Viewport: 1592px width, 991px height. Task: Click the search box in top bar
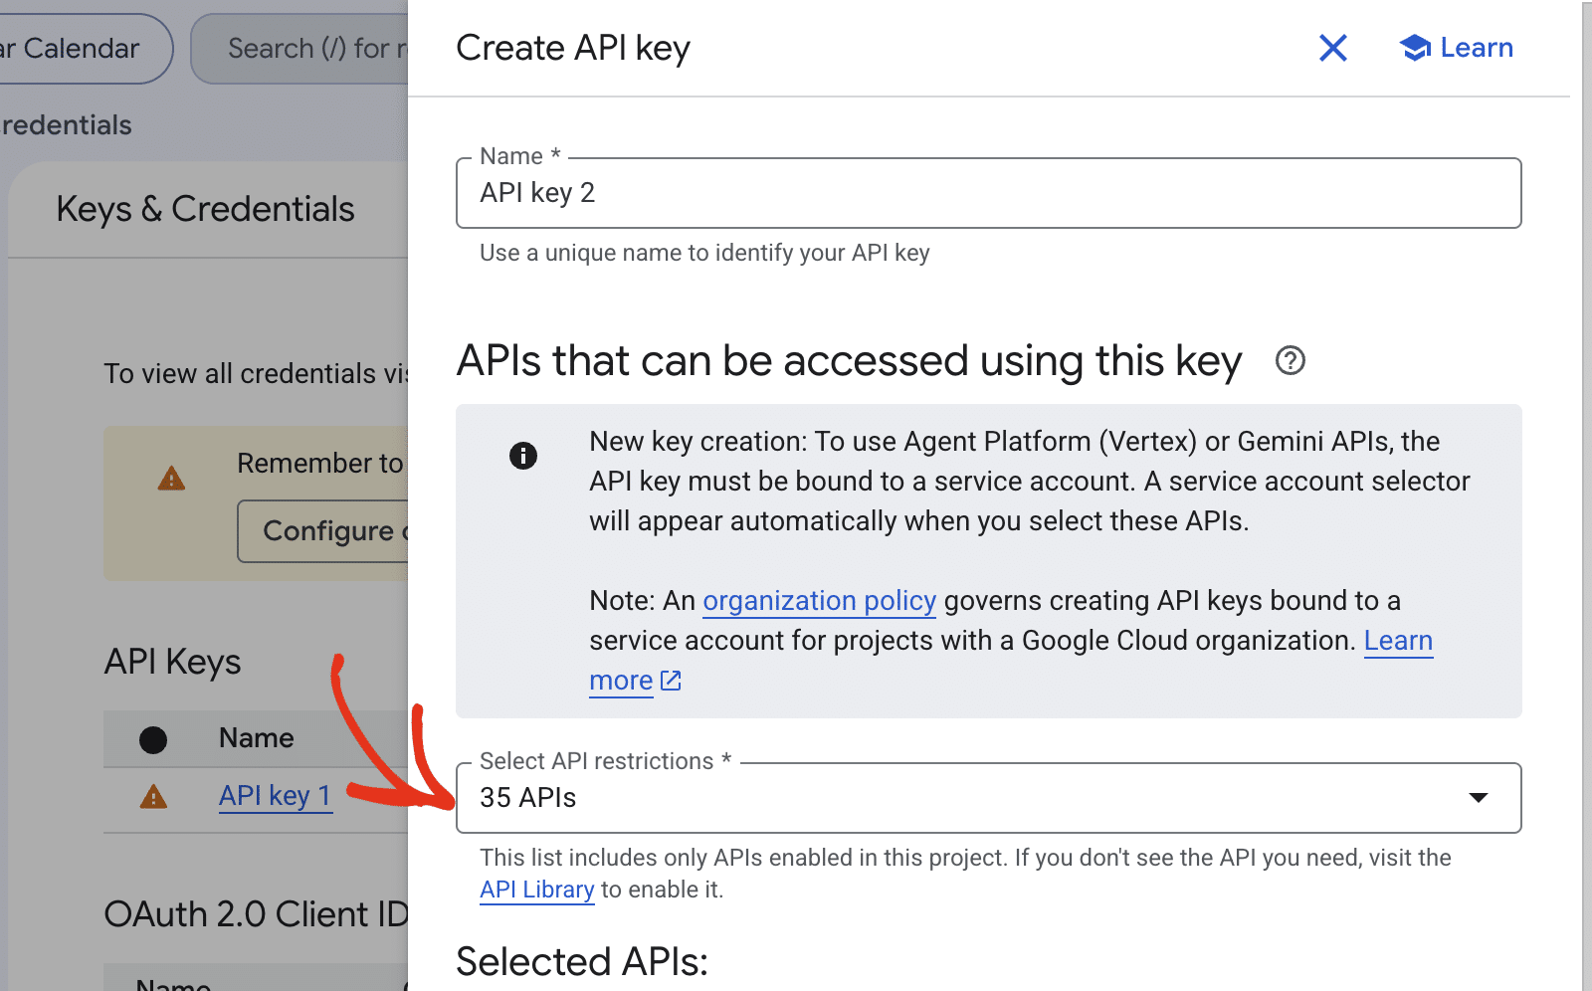(x=299, y=49)
